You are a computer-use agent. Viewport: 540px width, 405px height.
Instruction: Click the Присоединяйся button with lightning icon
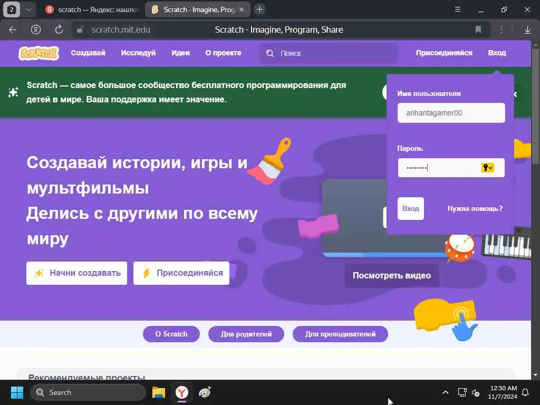181,273
